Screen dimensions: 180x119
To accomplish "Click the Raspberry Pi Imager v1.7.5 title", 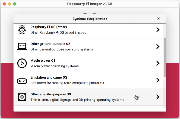I will point(90,4).
